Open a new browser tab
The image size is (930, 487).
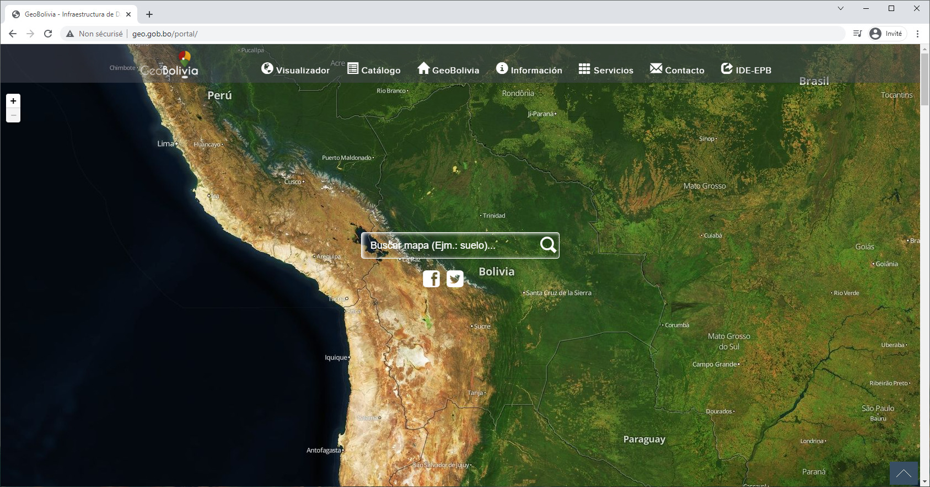(x=149, y=14)
